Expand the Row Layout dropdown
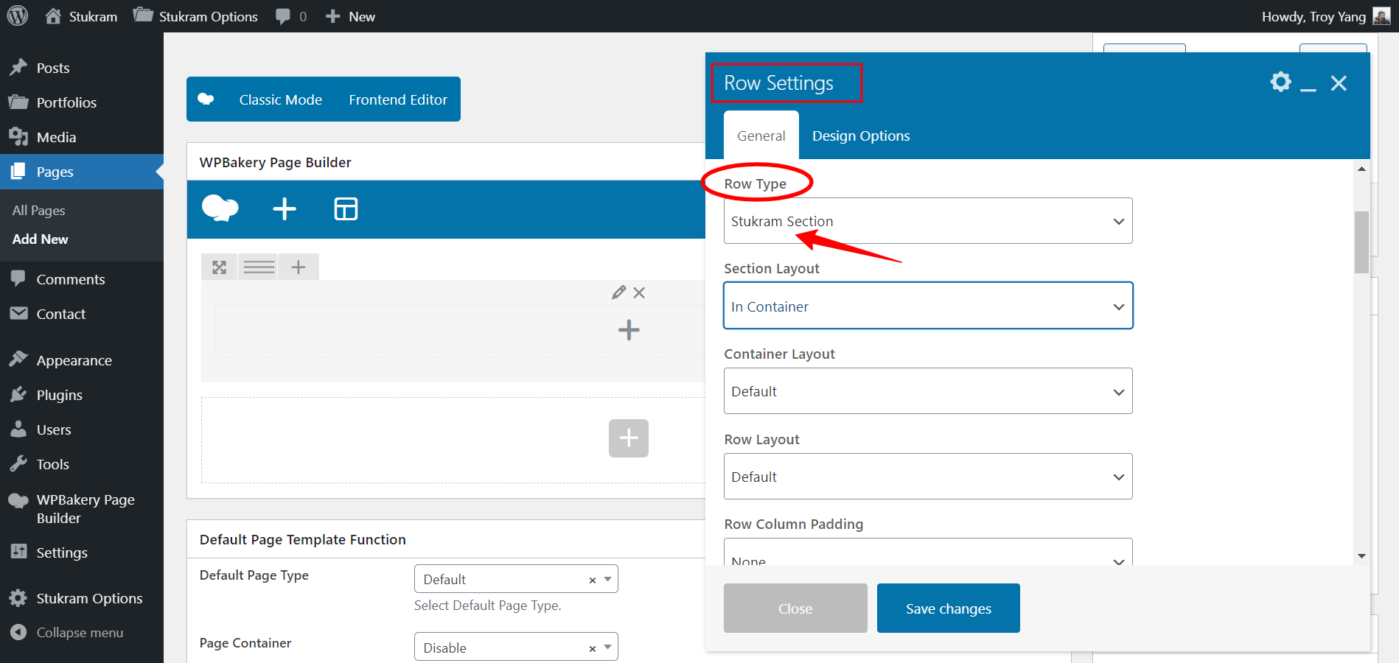This screenshot has height=663, width=1399. coord(928,477)
